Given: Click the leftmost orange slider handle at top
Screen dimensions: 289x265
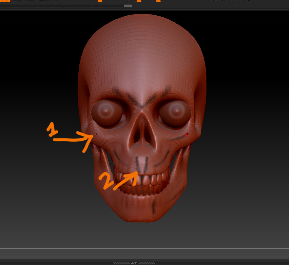Looking at the screenshot, I should [100, 1].
